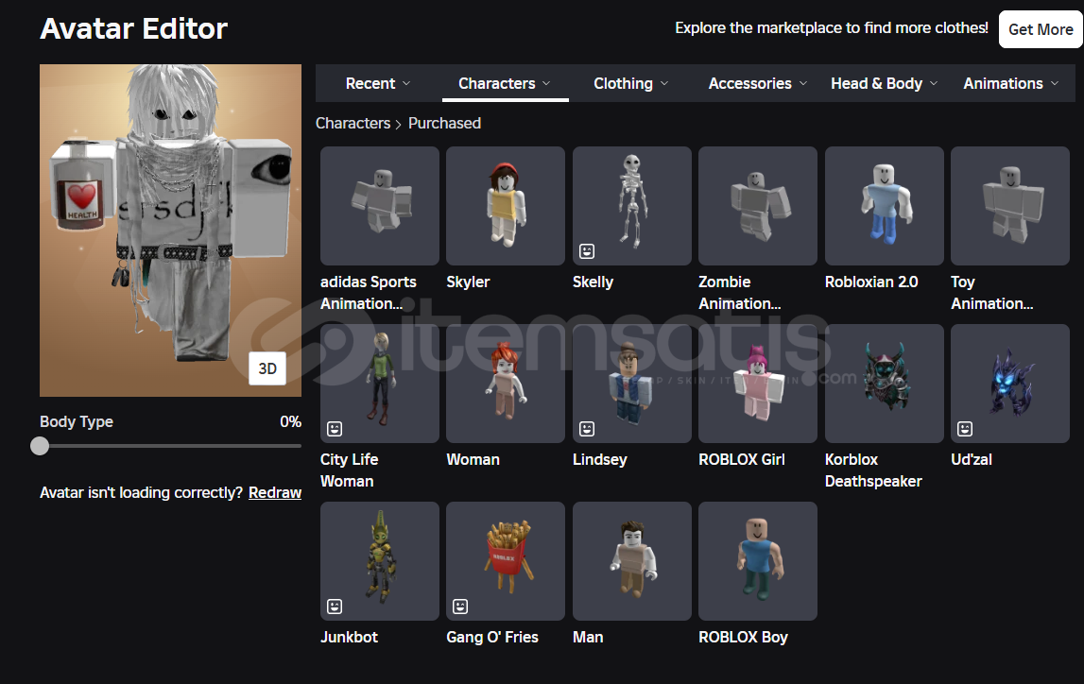Screen dimensions: 1084x684
Task: Equip the Robloxian 2.0 character
Action: [x=885, y=206]
